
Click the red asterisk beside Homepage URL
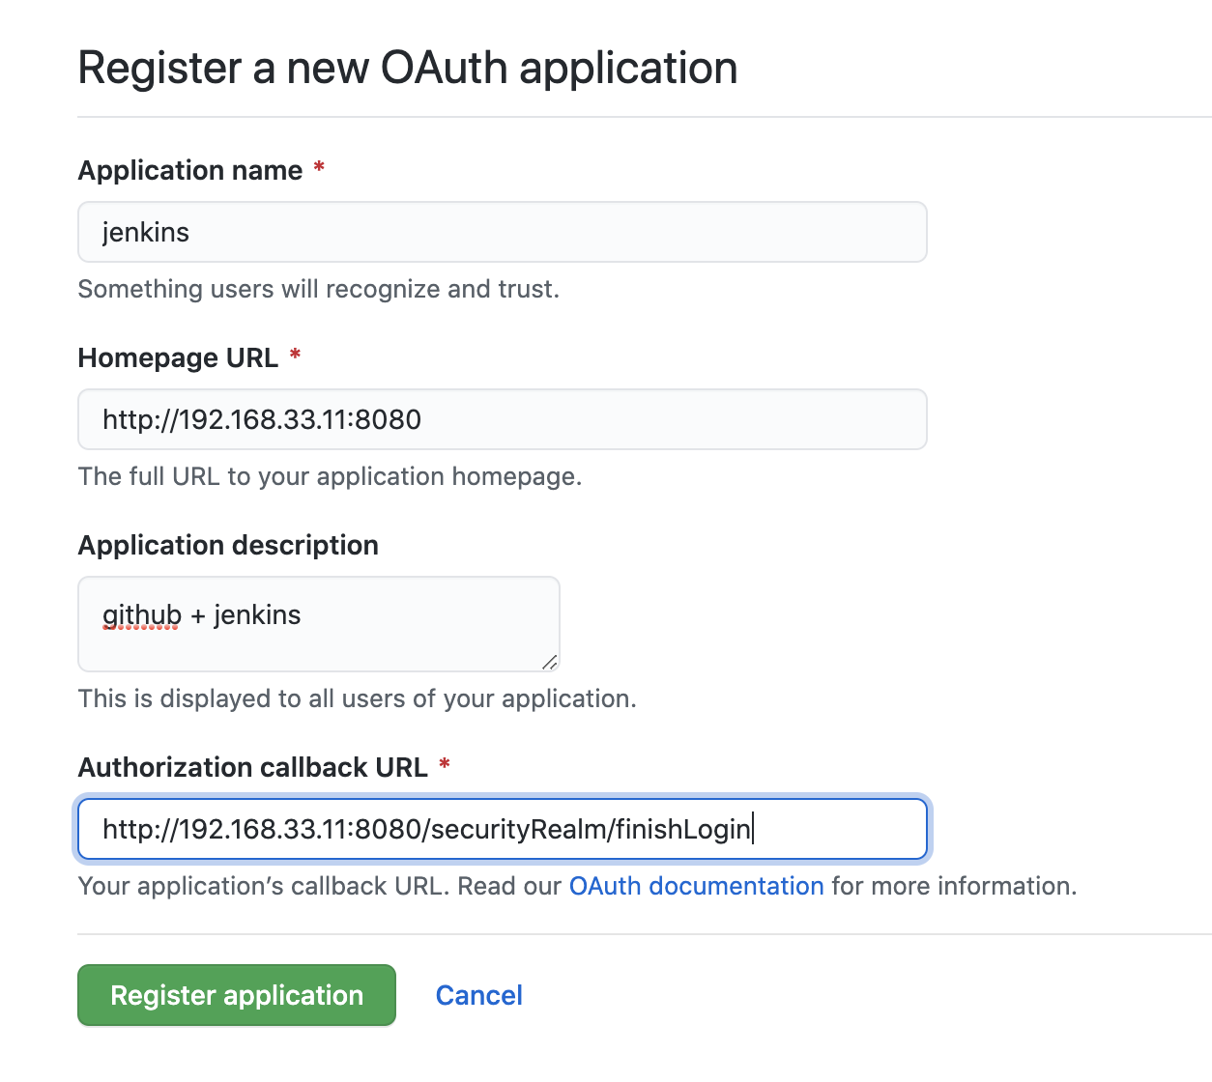[295, 356]
